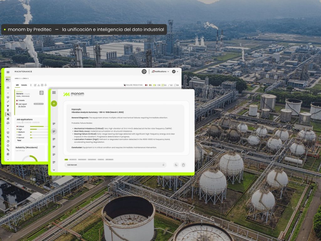Click the Failure Prediction label
Screen dimensions: 321x241
(x=133, y=85)
